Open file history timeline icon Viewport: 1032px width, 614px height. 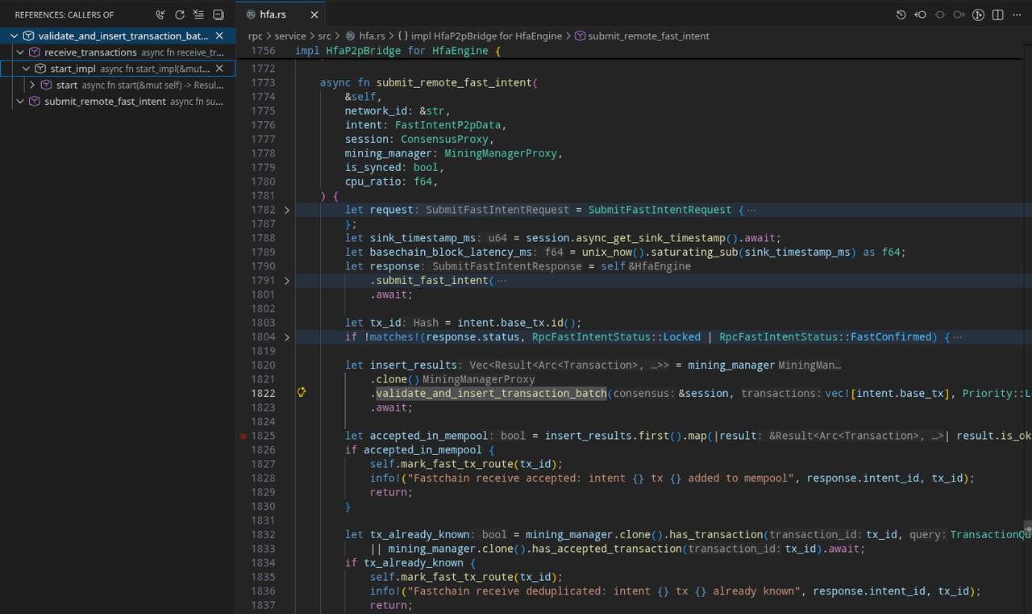pos(901,15)
